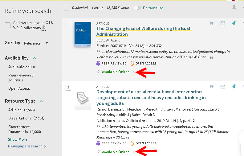
Task: Tick the select-all results checkbox
Action: pyautogui.click(x=67, y=8)
